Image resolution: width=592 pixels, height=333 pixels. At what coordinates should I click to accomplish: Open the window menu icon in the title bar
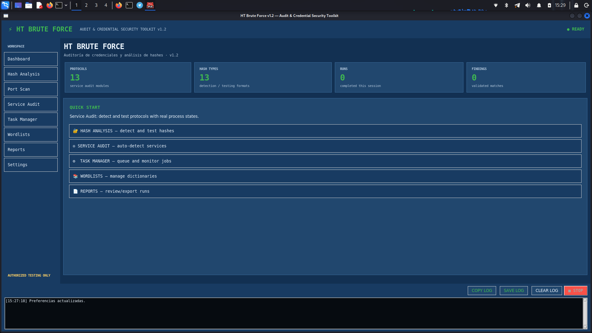coord(6,16)
